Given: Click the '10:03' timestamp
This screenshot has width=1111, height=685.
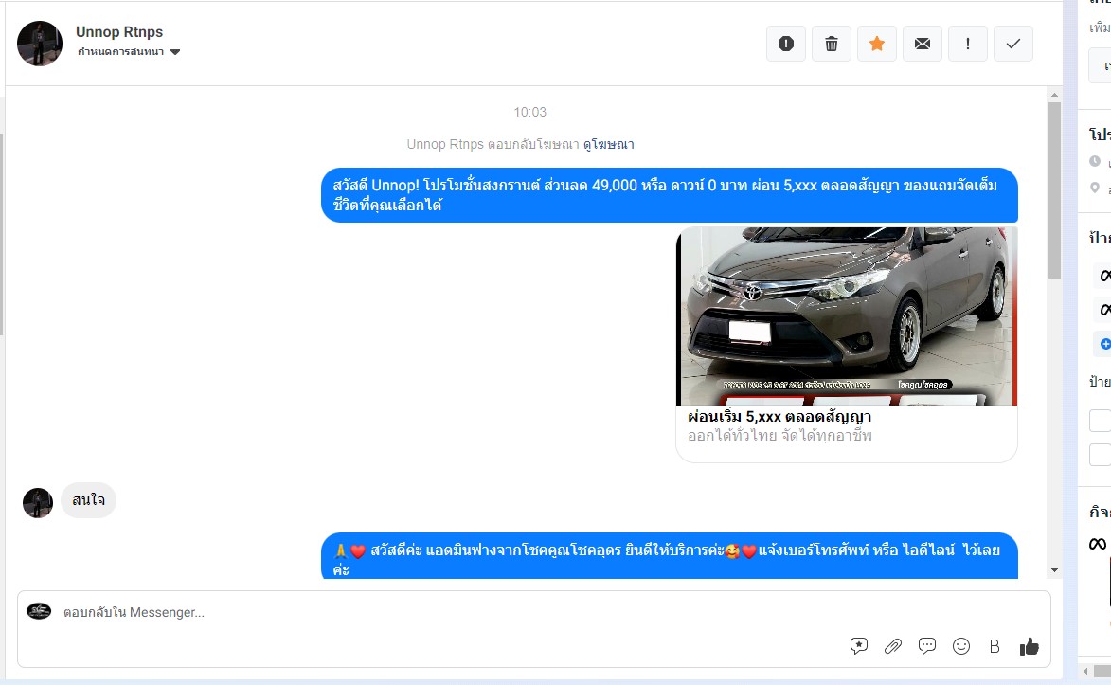Looking at the screenshot, I should coord(530,112).
